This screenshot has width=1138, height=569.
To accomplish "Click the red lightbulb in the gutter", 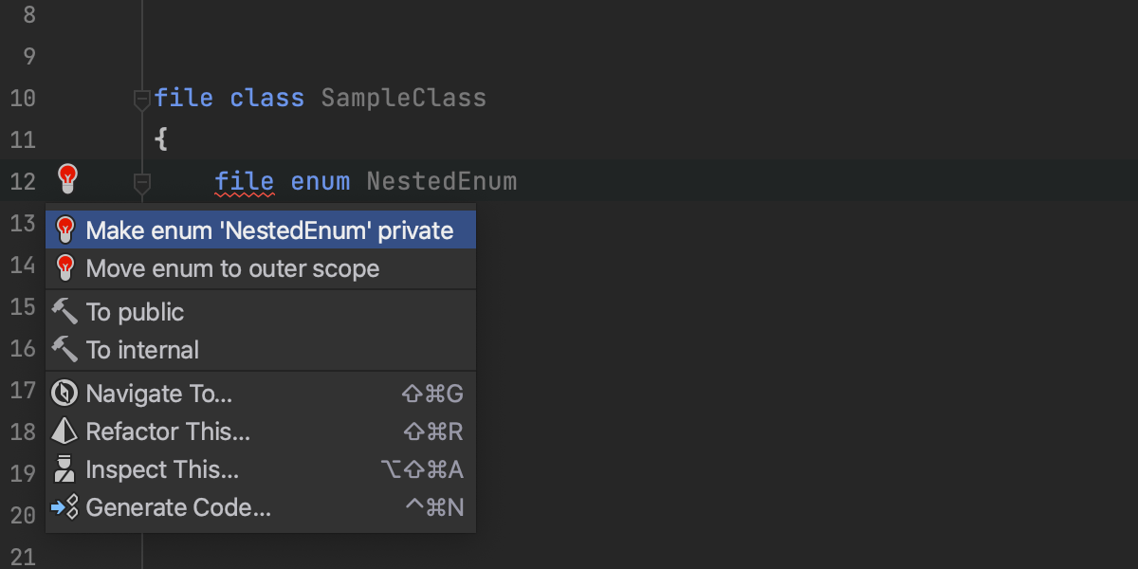I will [67, 177].
